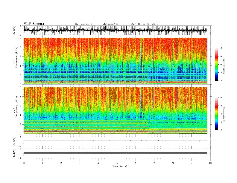237x183 pixels.
Task: Click the "10" tick on the time axis
Action: click(x=210, y=163)
